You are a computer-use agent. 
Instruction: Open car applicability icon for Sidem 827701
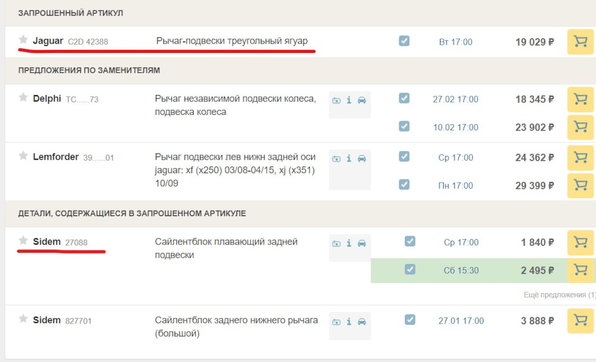point(362,321)
